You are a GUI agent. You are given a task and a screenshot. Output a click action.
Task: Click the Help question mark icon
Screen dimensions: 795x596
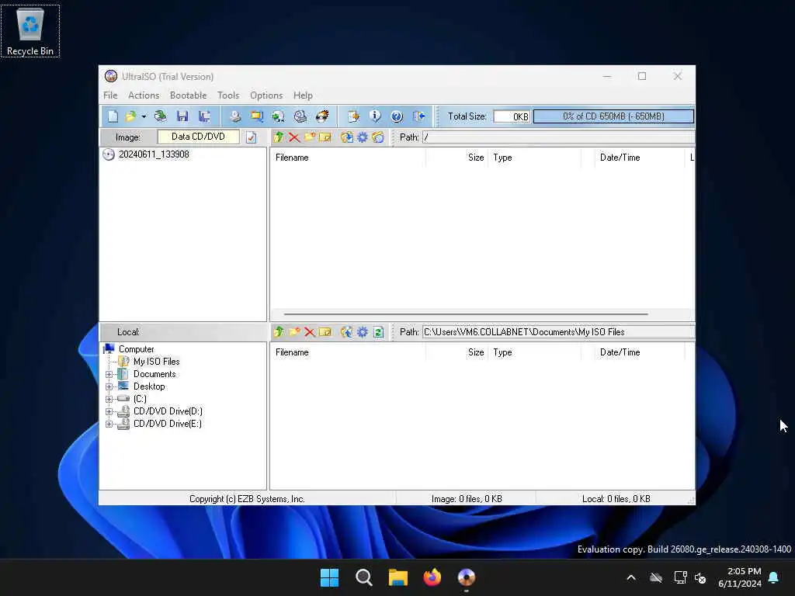pyautogui.click(x=397, y=116)
